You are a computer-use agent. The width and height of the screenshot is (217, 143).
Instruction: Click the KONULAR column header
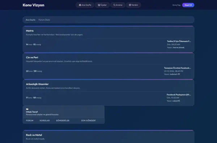(x=44, y=121)
